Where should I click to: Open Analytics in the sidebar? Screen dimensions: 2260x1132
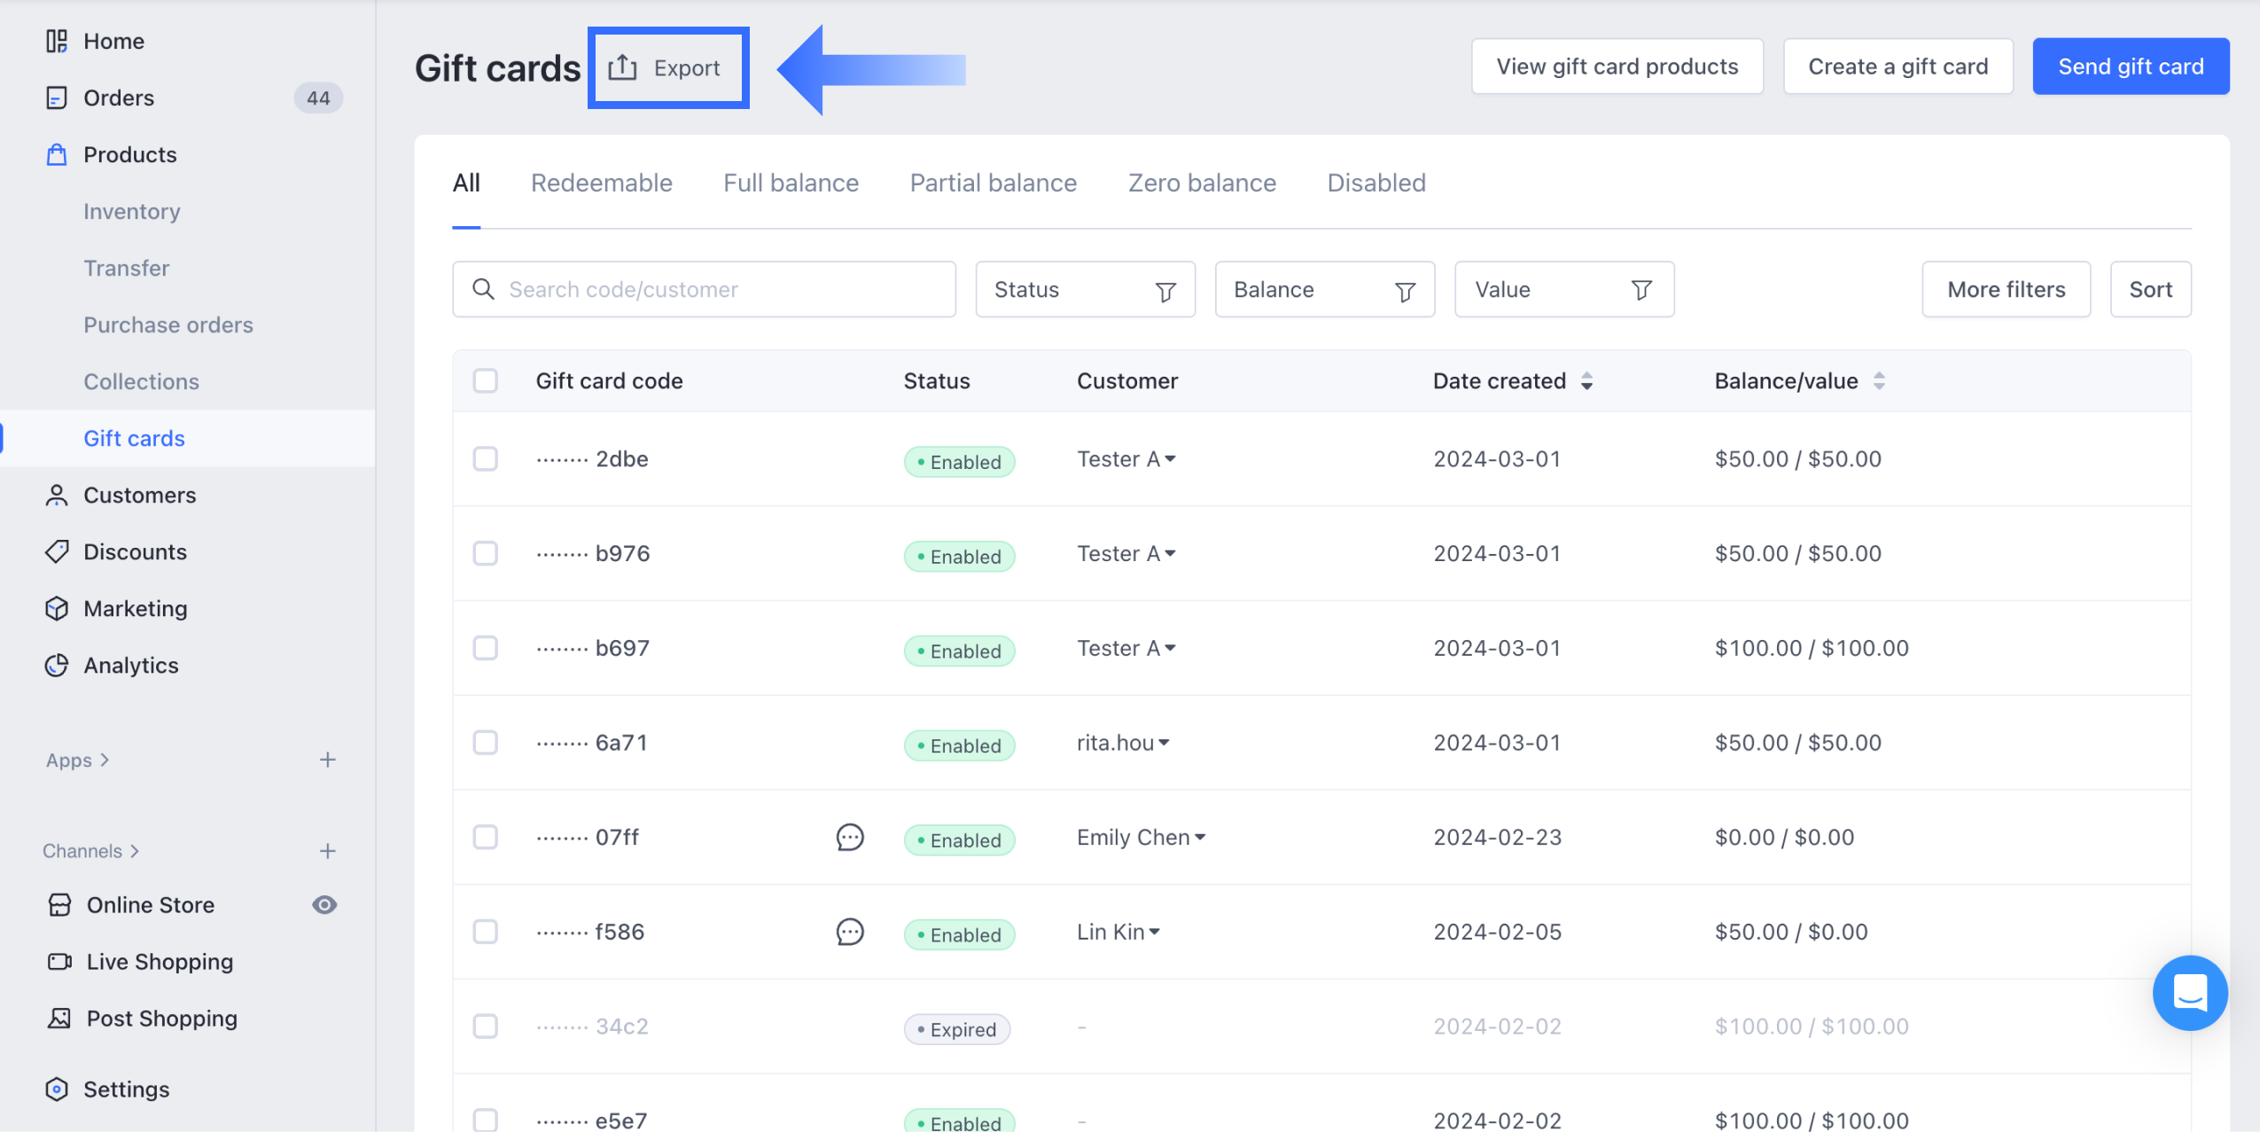pyautogui.click(x=130, y=666)
